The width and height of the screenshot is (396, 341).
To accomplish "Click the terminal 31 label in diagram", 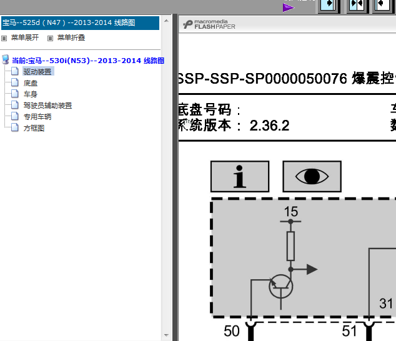I will coord(386,304).
